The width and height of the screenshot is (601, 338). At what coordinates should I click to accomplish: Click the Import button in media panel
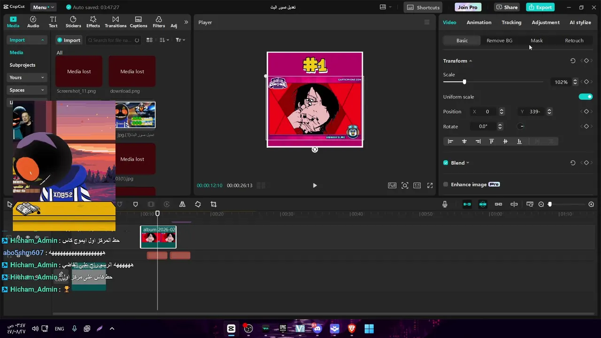click(x=69, y=40)
